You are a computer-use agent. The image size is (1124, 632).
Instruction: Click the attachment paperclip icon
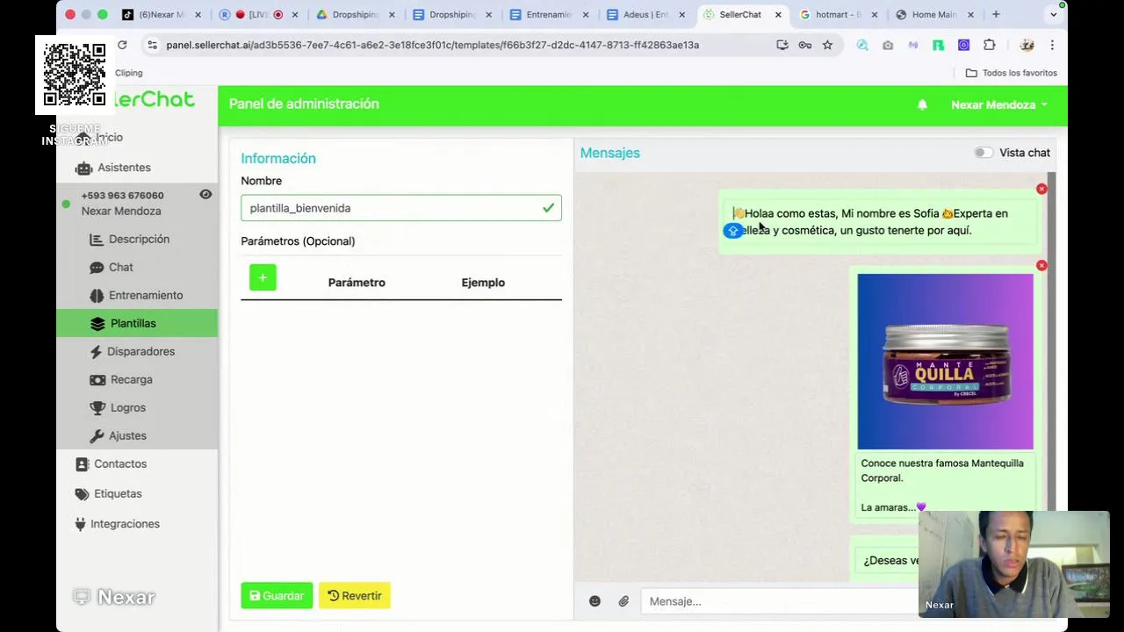click(x=623, y=601)
